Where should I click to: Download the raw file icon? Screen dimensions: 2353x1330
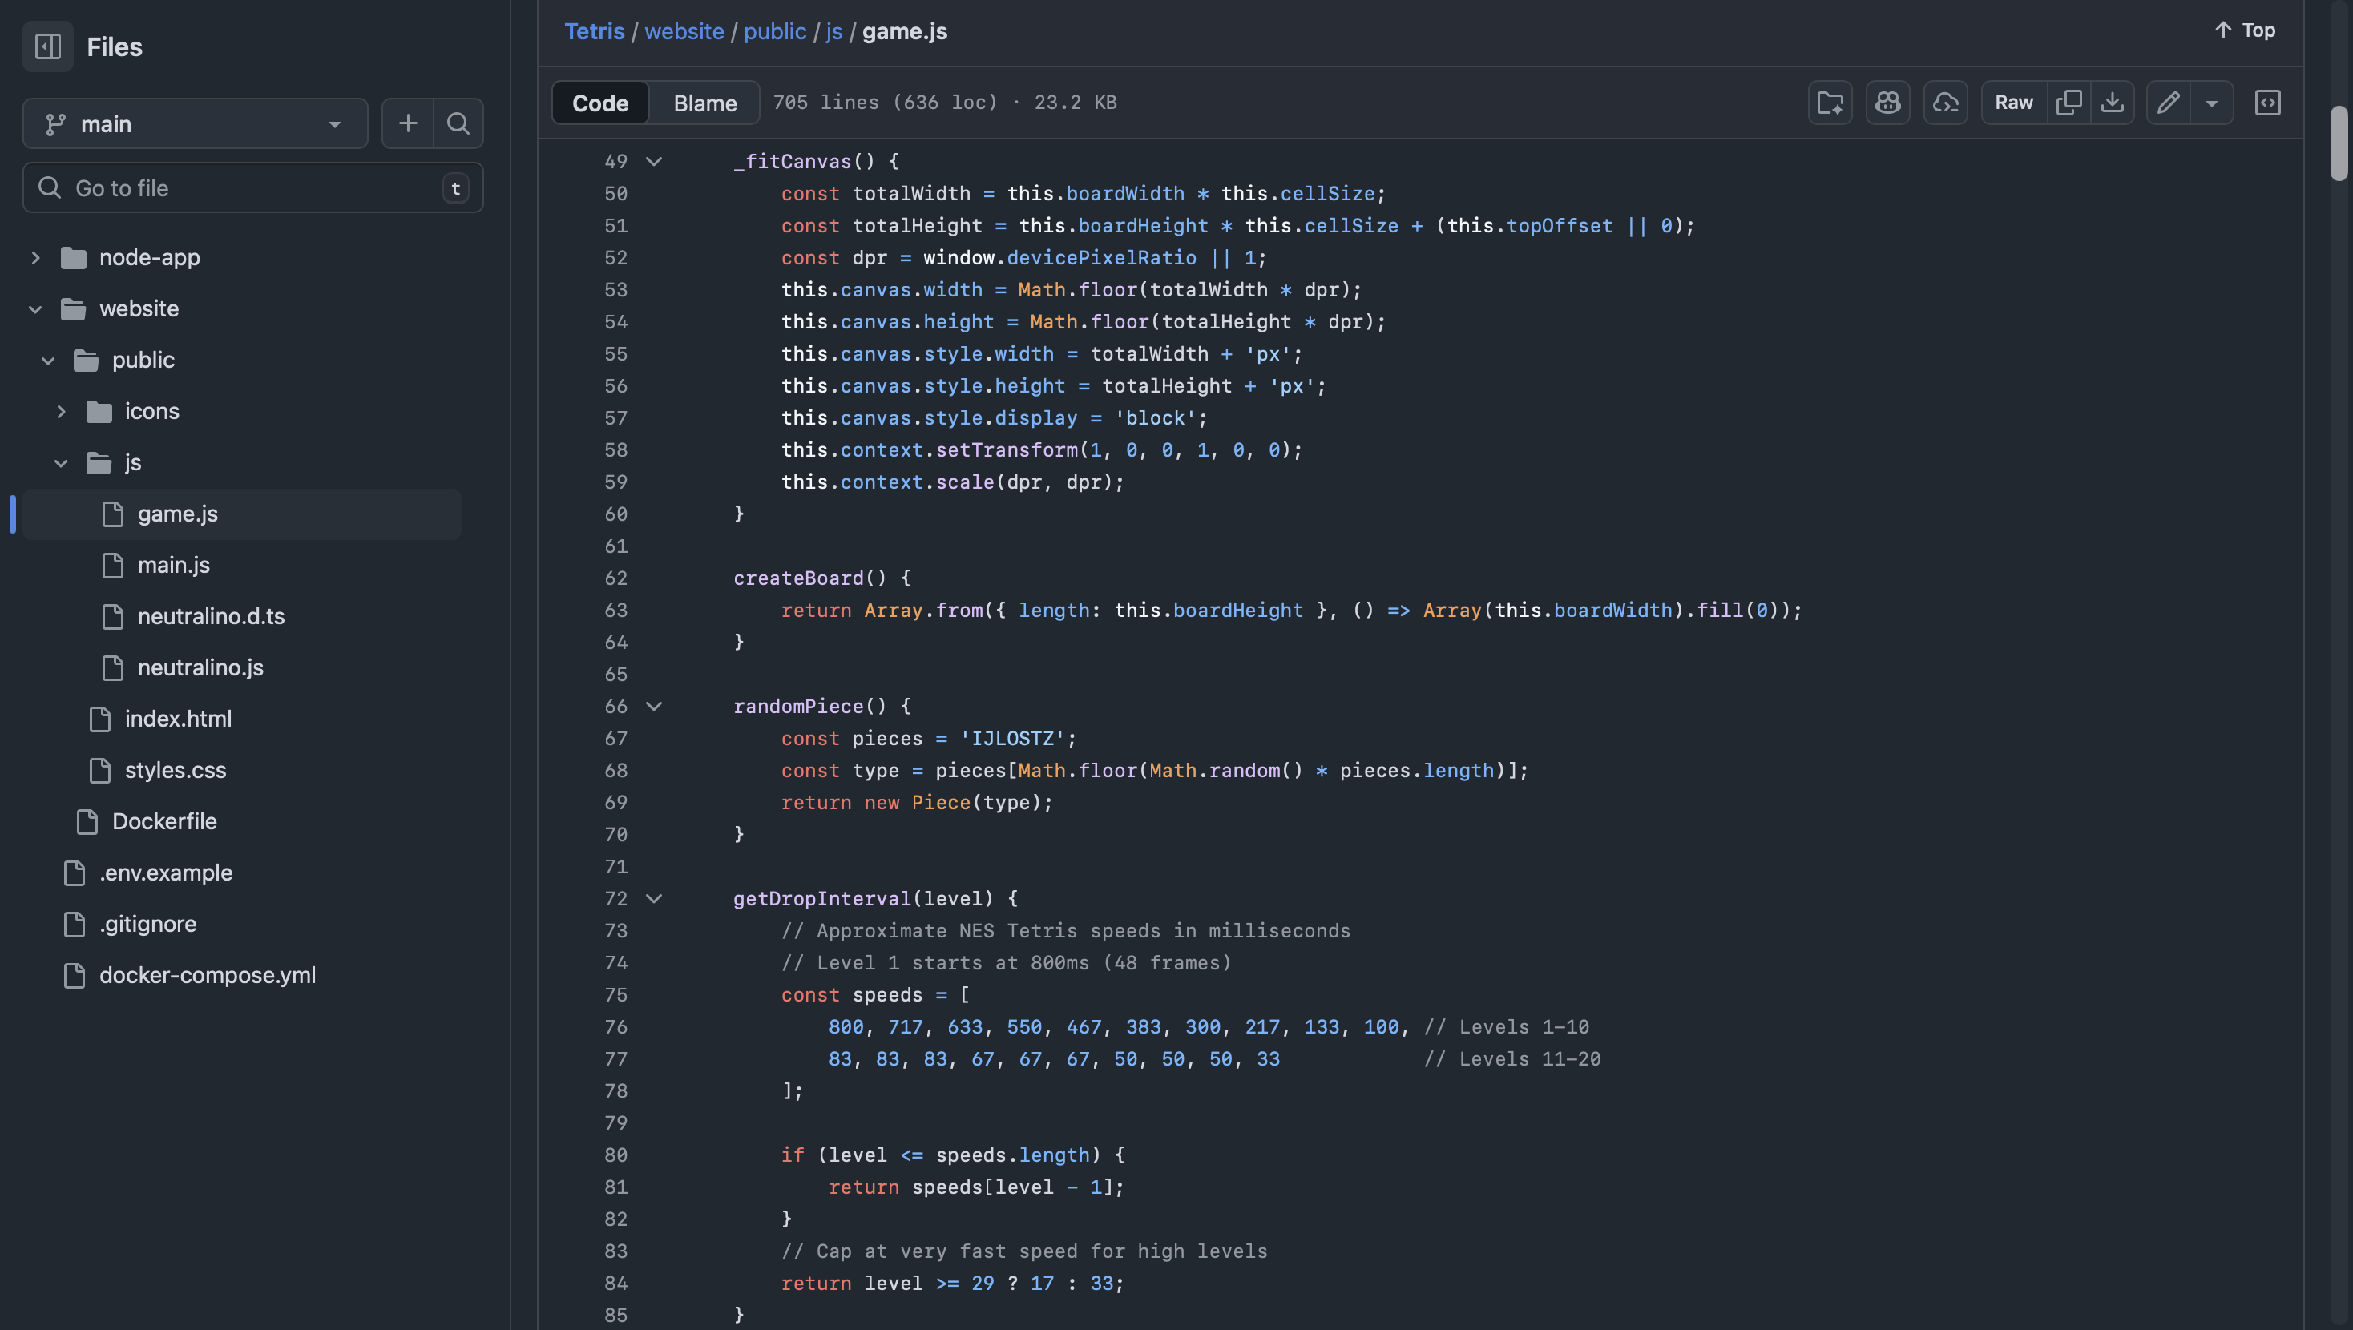click(2112, 103)
